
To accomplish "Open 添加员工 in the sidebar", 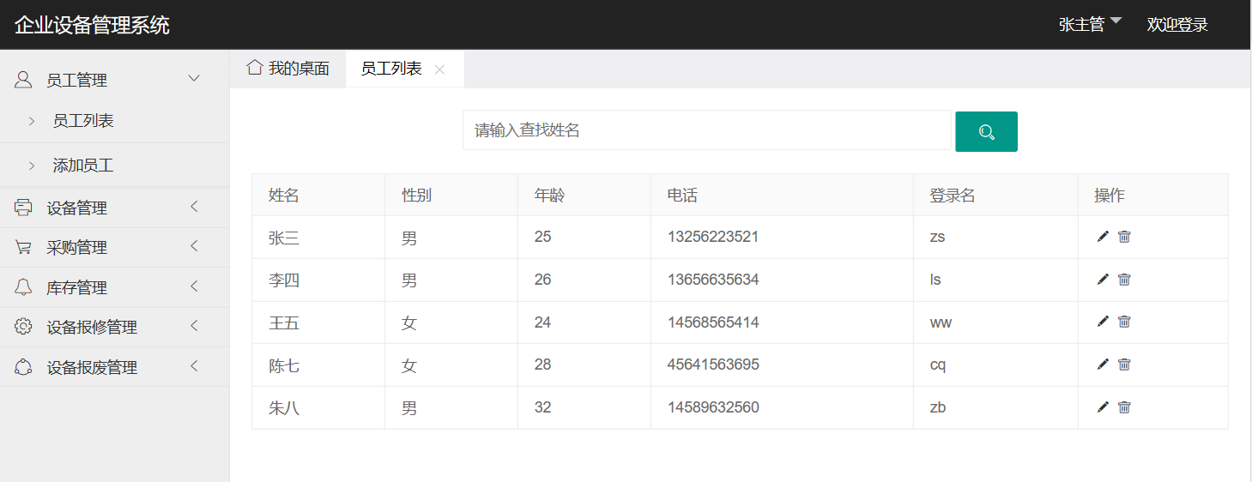I will click(83, 166).
